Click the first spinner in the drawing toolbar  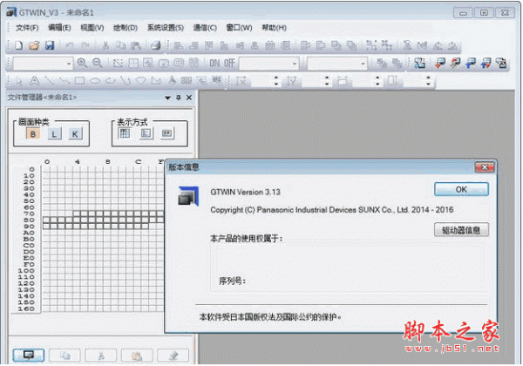275,81
